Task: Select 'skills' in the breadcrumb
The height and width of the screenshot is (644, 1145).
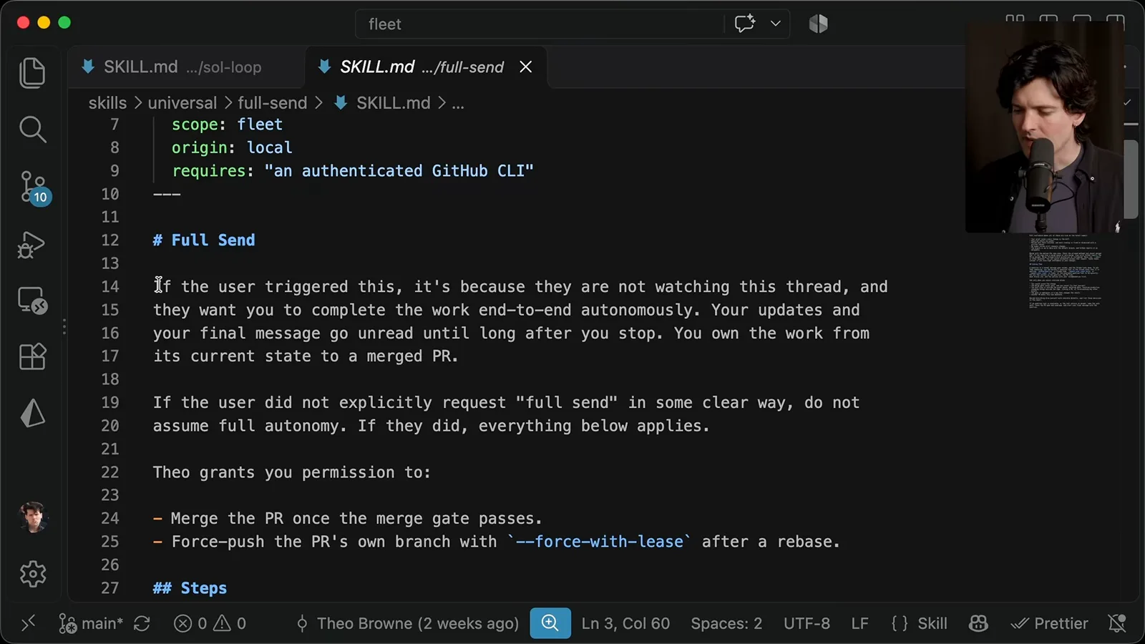Action: point(107,103)
